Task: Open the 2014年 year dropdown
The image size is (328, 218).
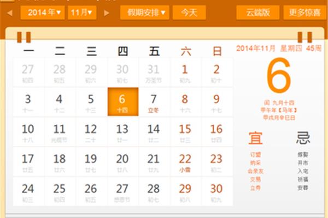Action: 43,13
